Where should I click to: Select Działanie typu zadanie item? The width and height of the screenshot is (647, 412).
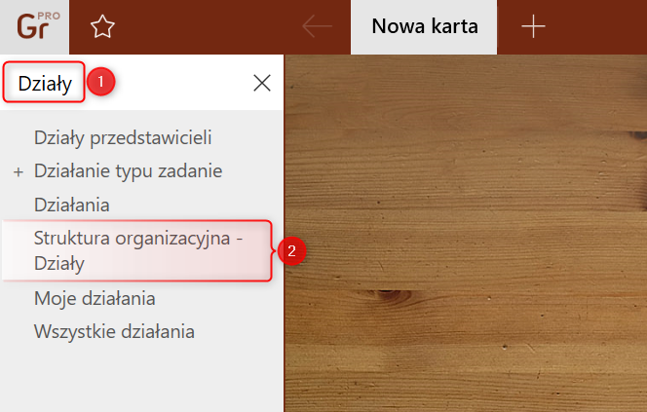(x=128, y=171)
